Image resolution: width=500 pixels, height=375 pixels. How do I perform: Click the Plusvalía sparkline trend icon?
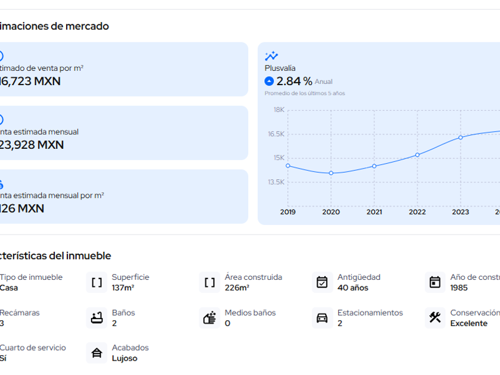pos(271,56)
